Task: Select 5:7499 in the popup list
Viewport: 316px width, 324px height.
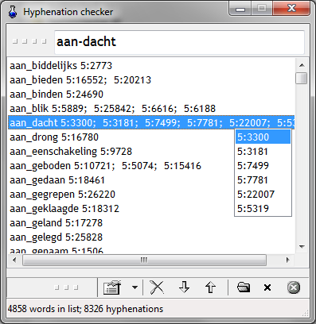Action: point(263,166)
